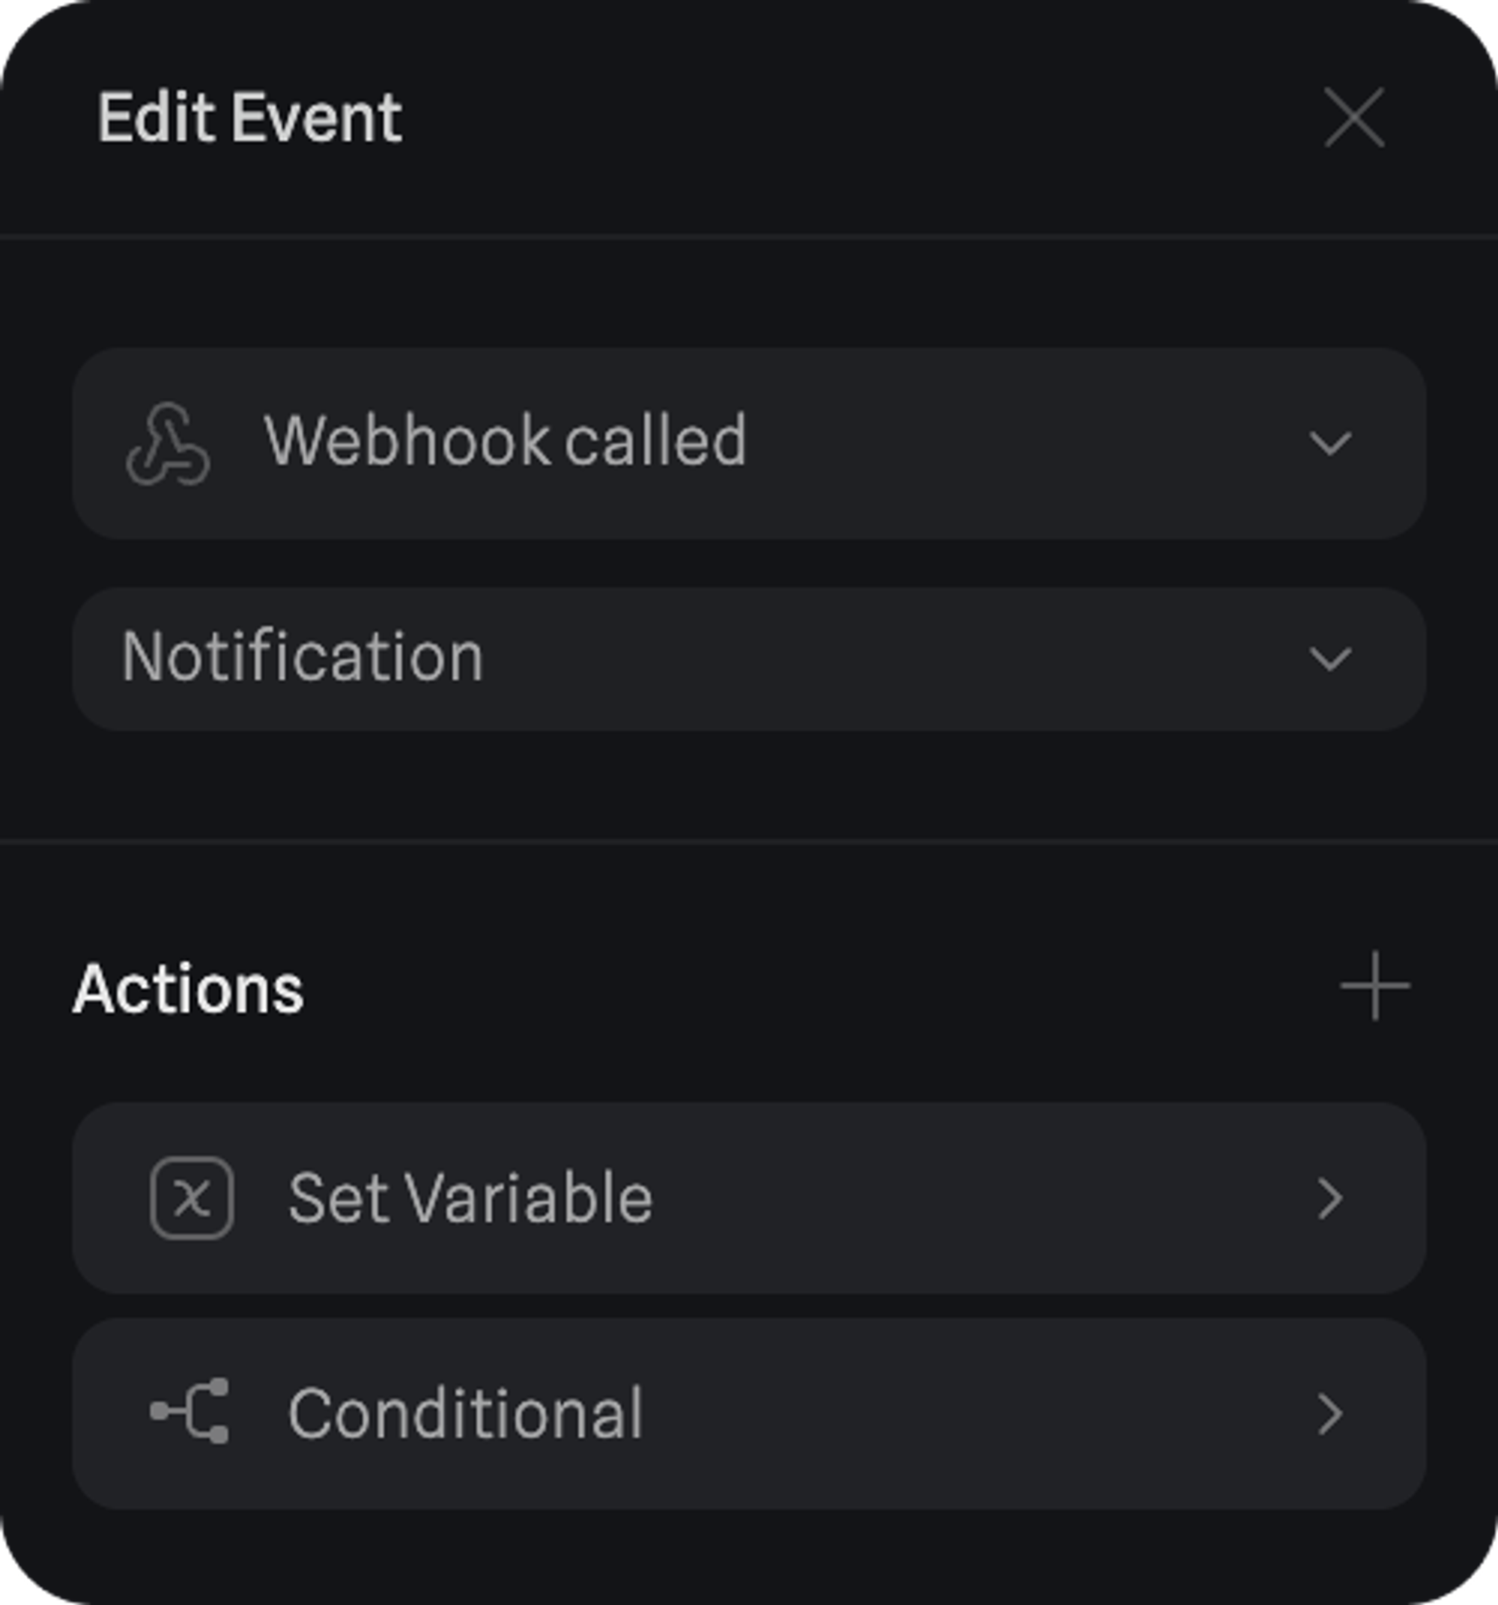The height and width of the screenshot is (1605, 1498).
Task: Click the Set Variable label text
Action: click(470, 1198)
